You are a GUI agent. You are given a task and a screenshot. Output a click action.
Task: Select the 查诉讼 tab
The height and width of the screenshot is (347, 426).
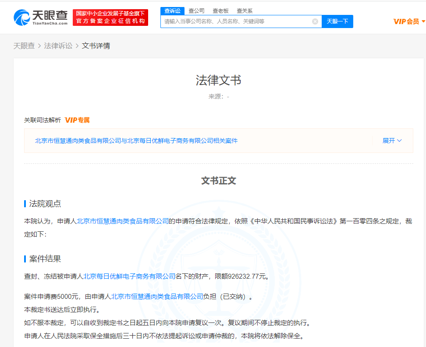click(x=172, y=11)
